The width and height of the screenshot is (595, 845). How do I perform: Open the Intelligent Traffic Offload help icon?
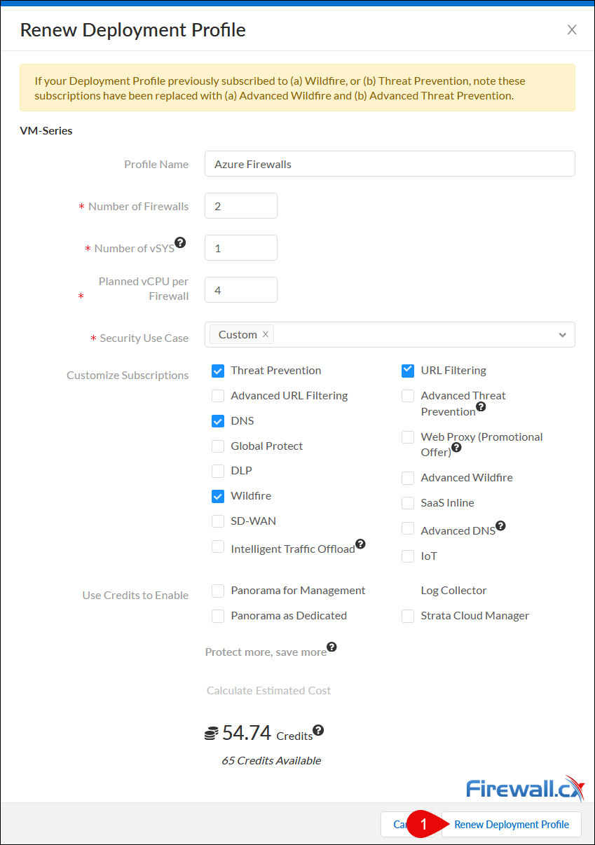click(360, 544)
